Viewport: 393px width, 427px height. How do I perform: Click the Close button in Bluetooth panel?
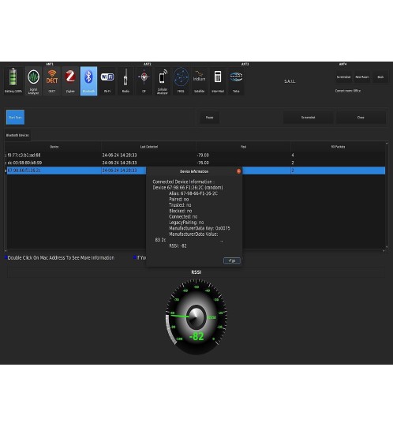[361, 118]
